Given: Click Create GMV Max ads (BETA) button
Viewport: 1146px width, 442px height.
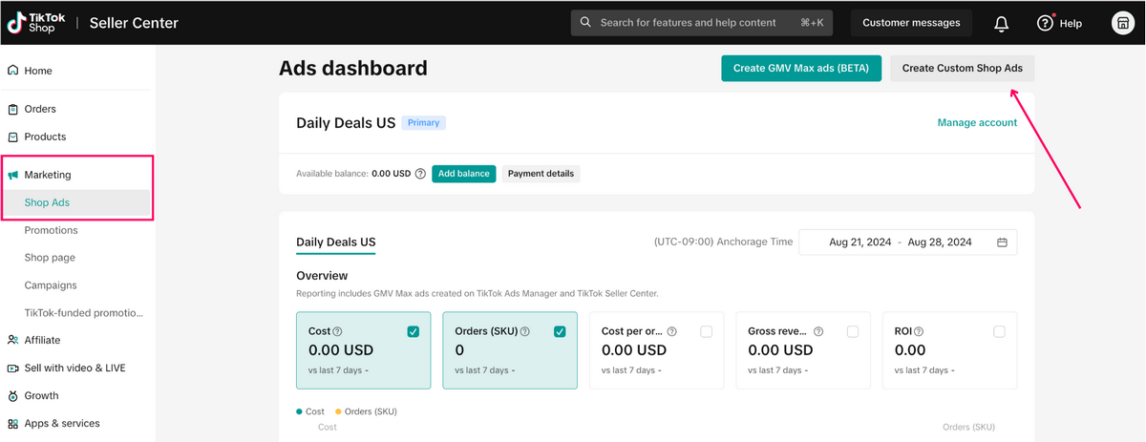Looking at the screenshot, I should tap(800, 68).
